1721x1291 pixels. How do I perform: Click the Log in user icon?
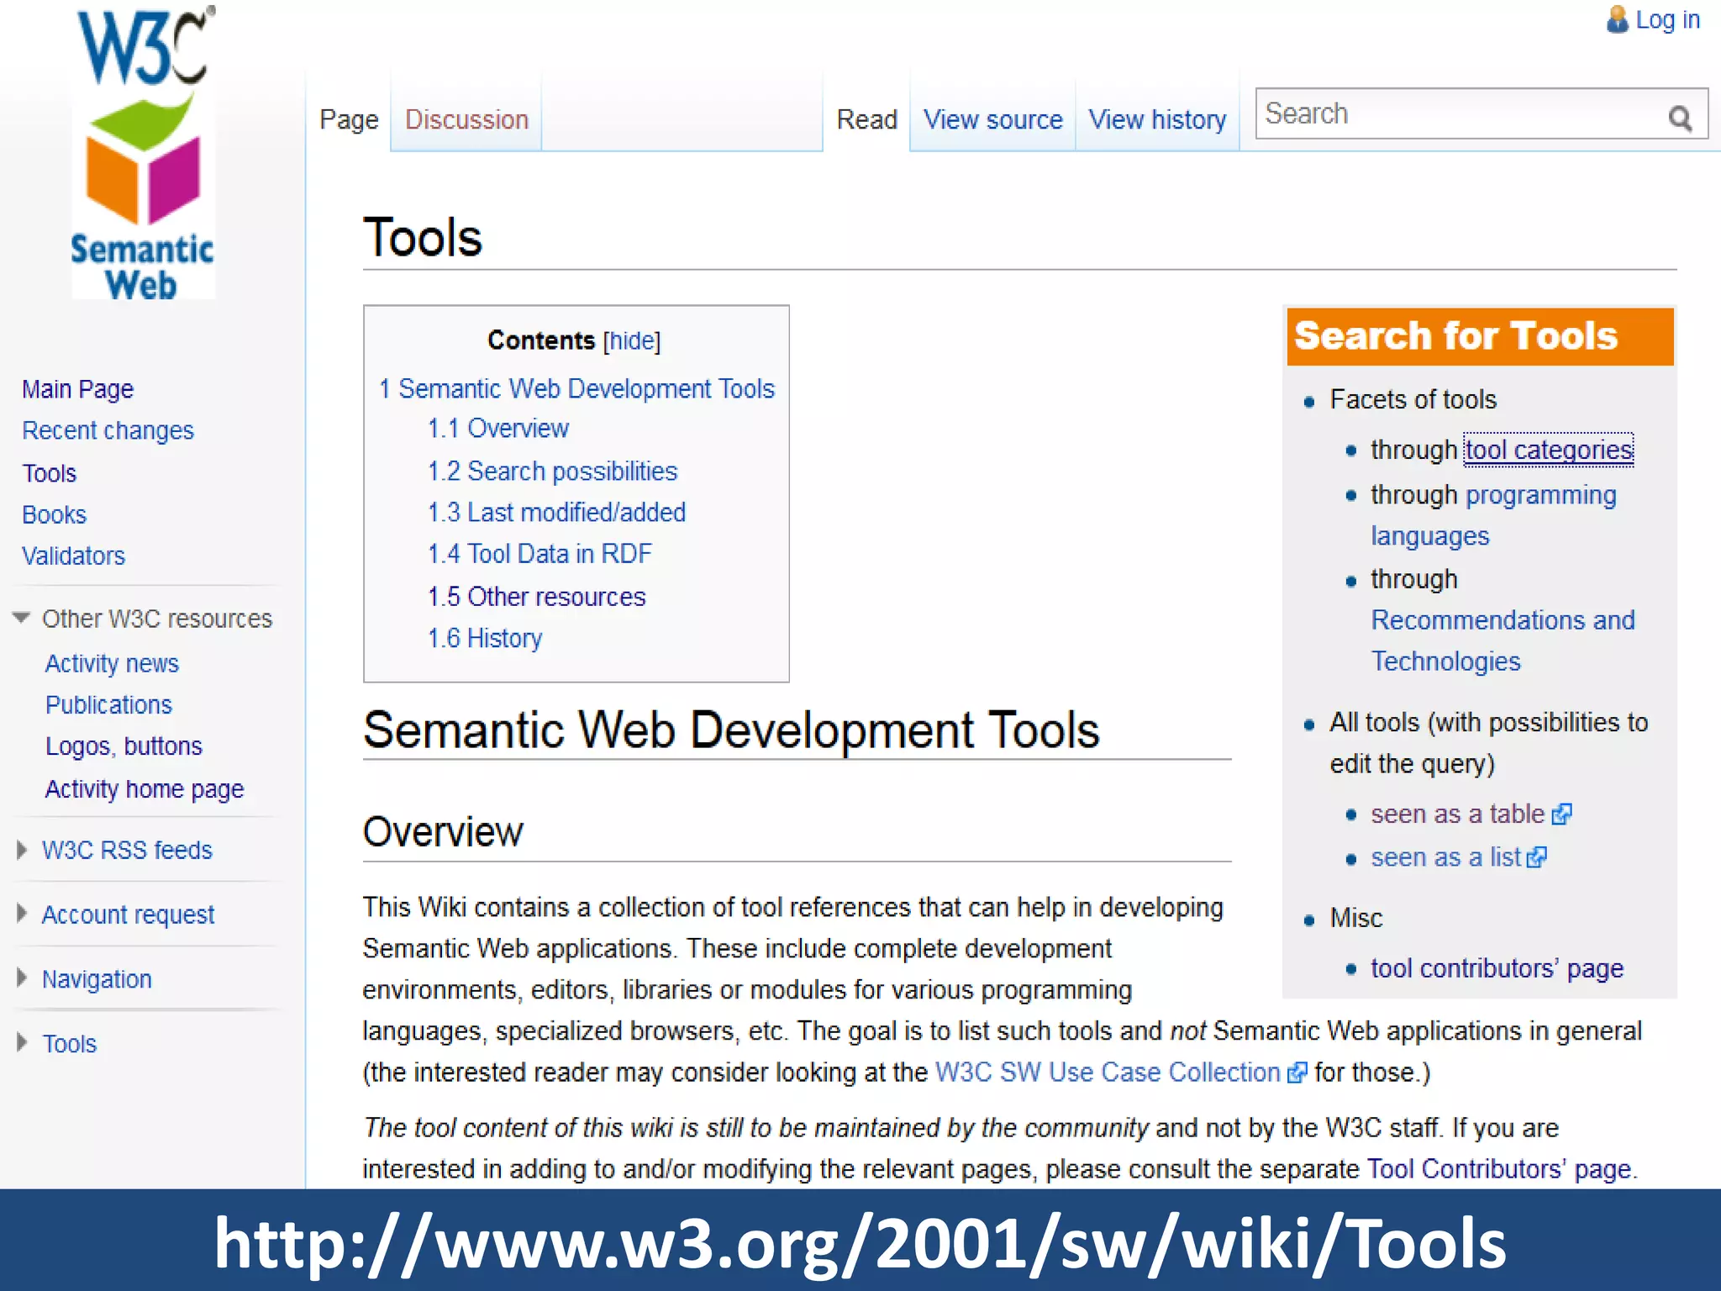1617,19
